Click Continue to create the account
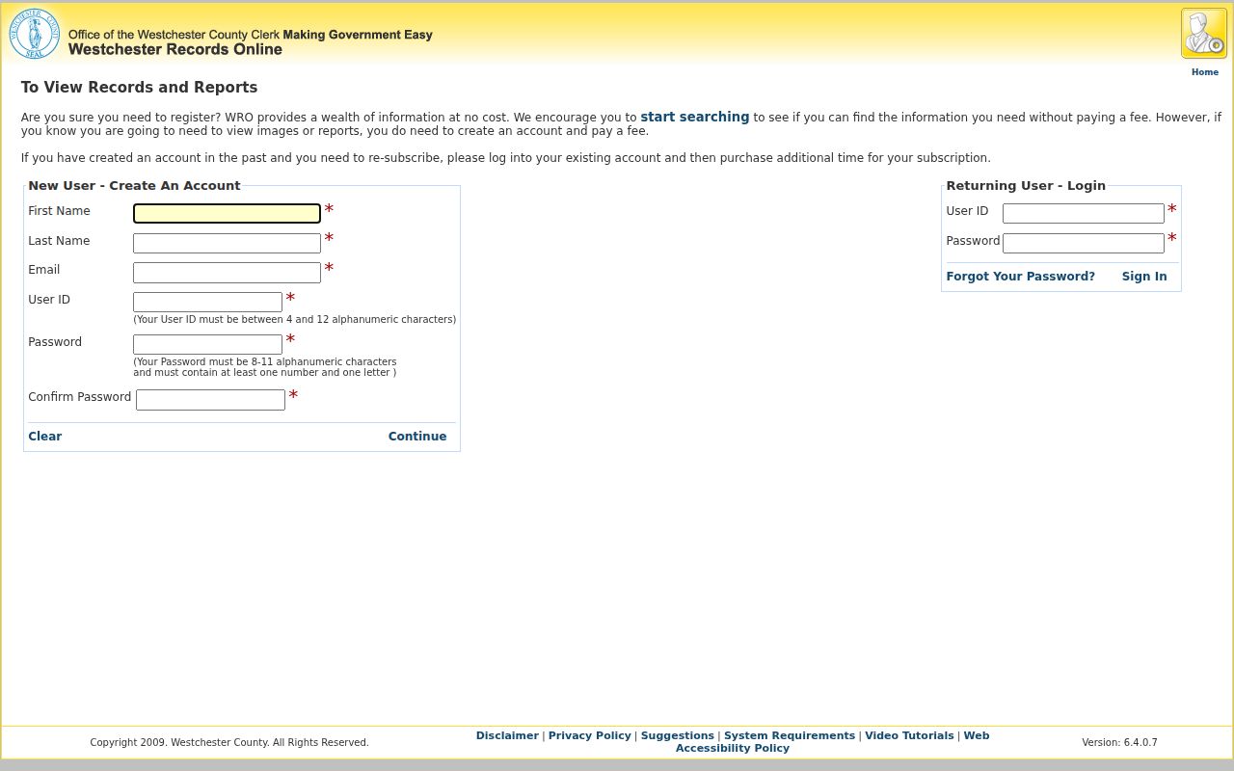 click(417, 437)
